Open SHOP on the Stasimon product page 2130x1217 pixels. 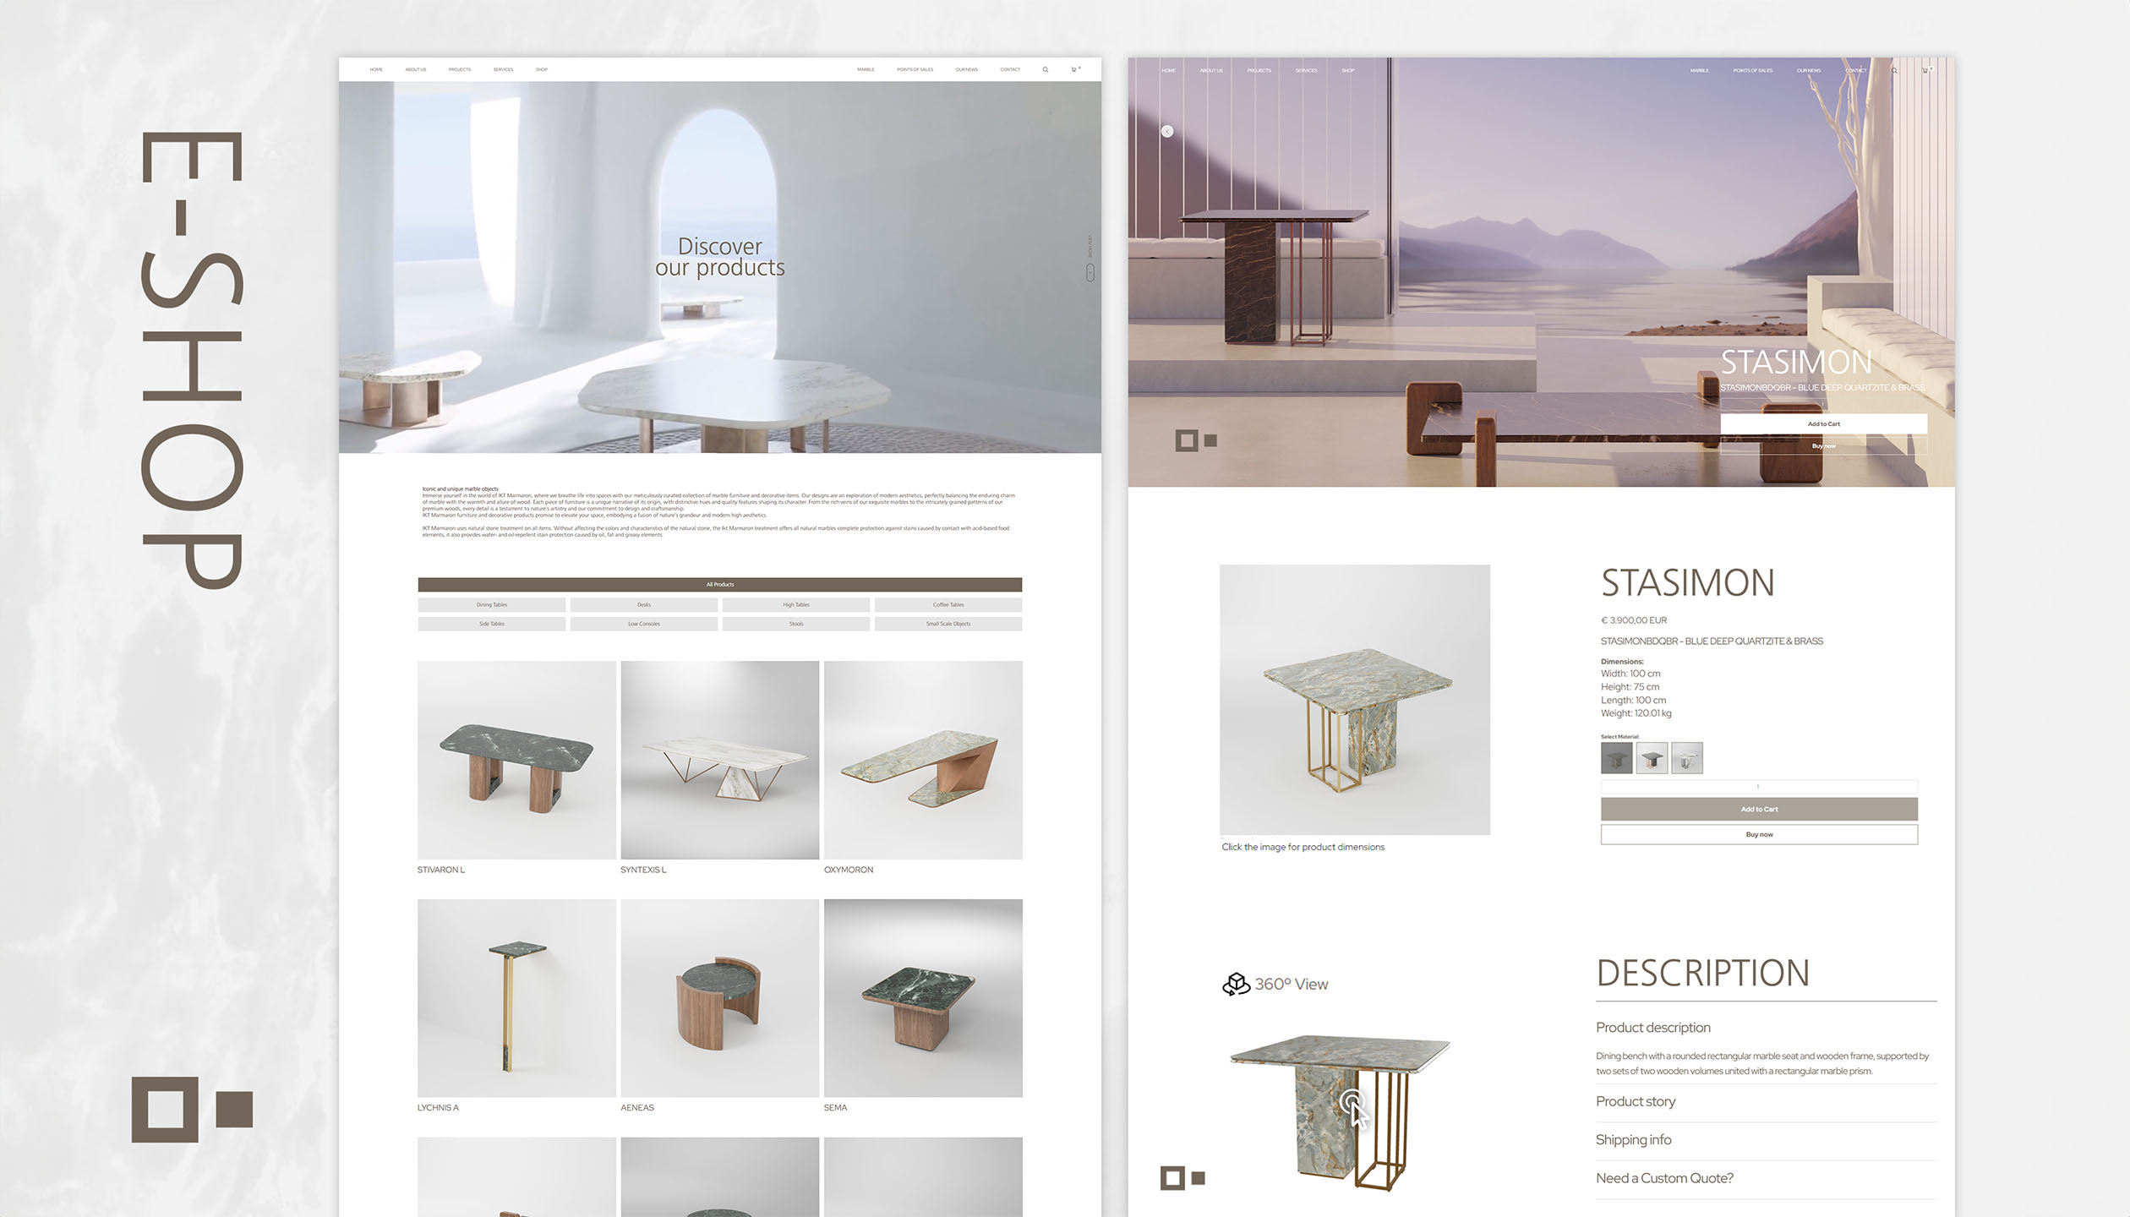1348,70
